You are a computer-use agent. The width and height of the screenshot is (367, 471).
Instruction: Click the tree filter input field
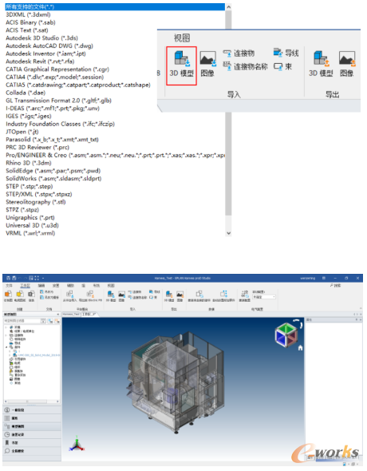pos(22,321)
